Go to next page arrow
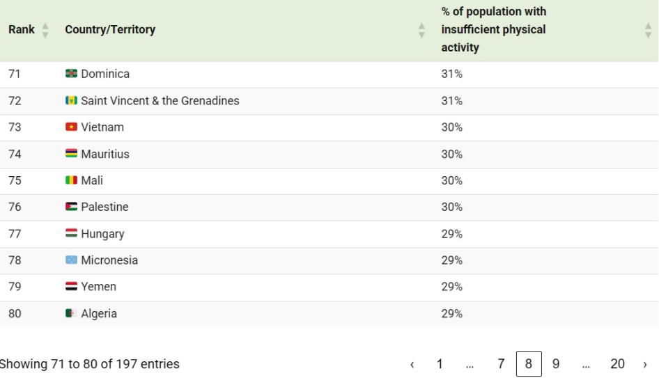The height and width of the screenshot is (378, 659). coord(644,363)
